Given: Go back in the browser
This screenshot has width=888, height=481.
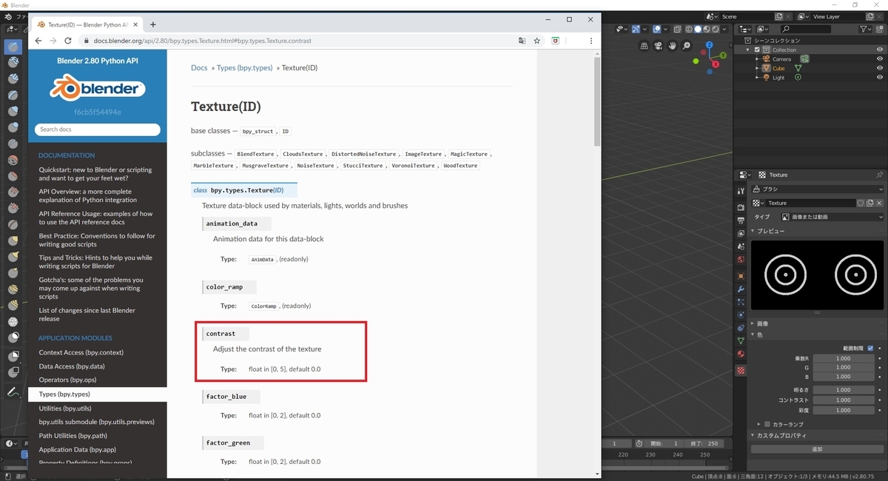Looking at the screenshot, I should coord(39,41).
